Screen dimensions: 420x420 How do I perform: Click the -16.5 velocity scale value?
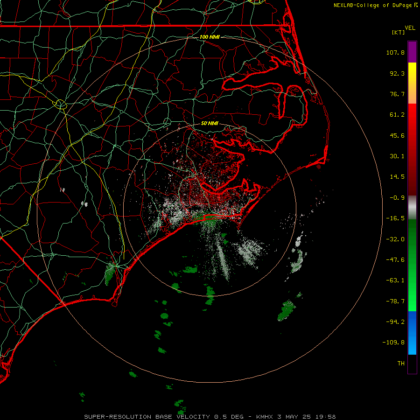click(x=395, y=218)
